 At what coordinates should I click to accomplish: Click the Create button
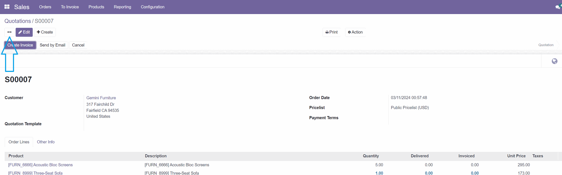45,32
